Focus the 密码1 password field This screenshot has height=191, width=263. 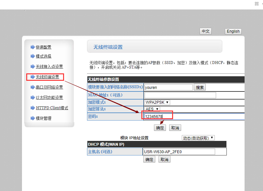[x=194, y=116]
